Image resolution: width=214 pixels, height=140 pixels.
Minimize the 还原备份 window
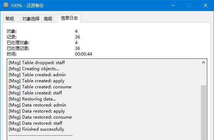(173, 5)
